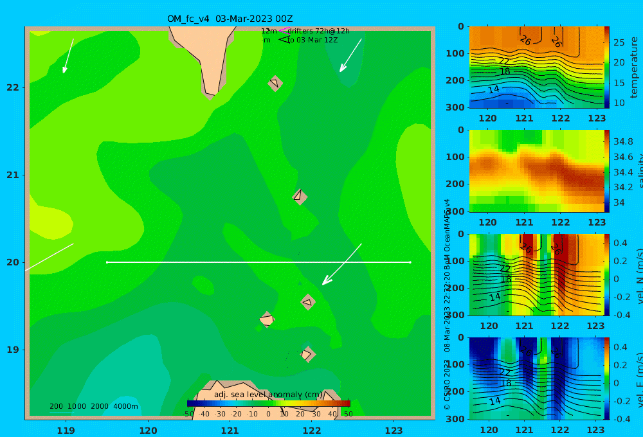Click the white 20N transect line on the map

(258, 262)
